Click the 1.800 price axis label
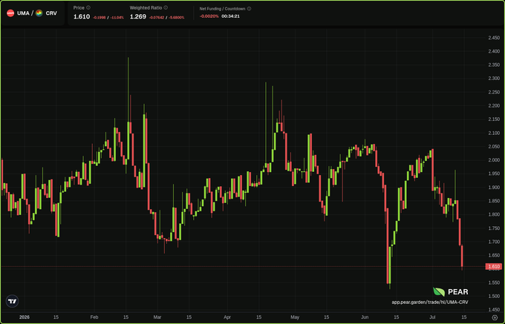This screenshot has height=324, width=505. [x=494, y=214]
